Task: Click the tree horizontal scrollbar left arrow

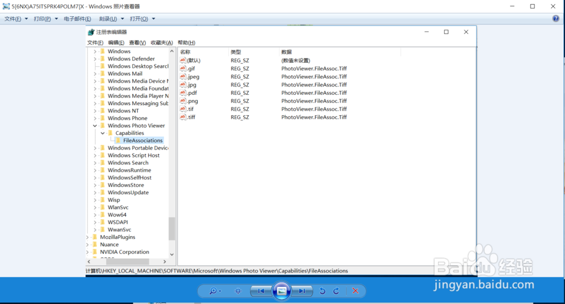Action: (89, 262)
